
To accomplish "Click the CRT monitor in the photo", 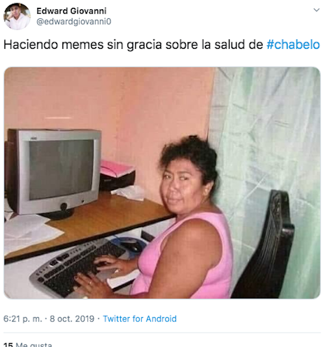I will [54, 174].
